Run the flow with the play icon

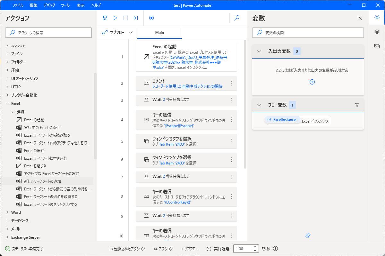pos(115,18)
